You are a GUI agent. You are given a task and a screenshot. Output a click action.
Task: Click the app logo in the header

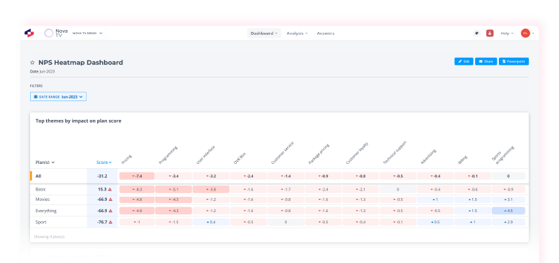29,33
